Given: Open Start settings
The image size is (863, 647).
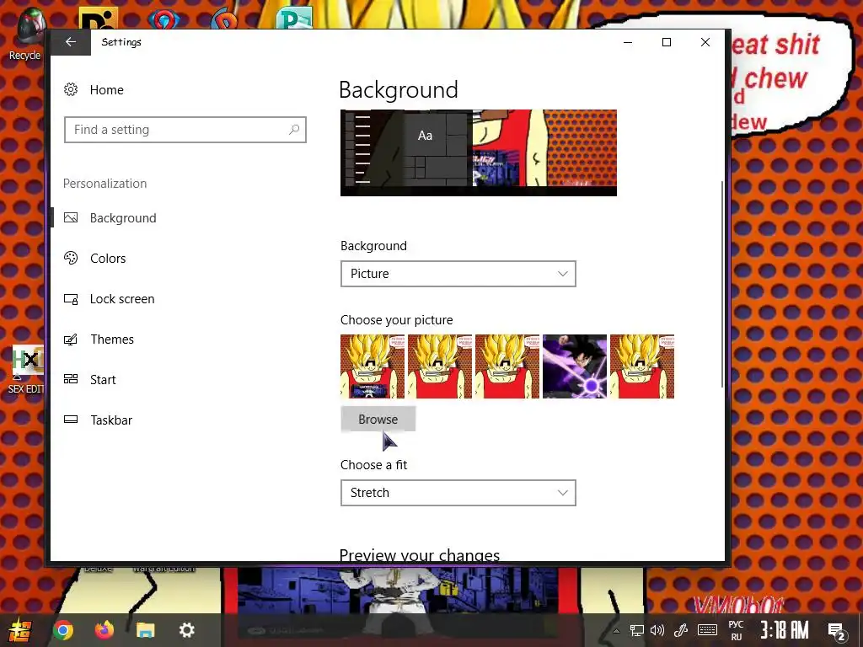Looking at the screenshot, I should [103, 380].
